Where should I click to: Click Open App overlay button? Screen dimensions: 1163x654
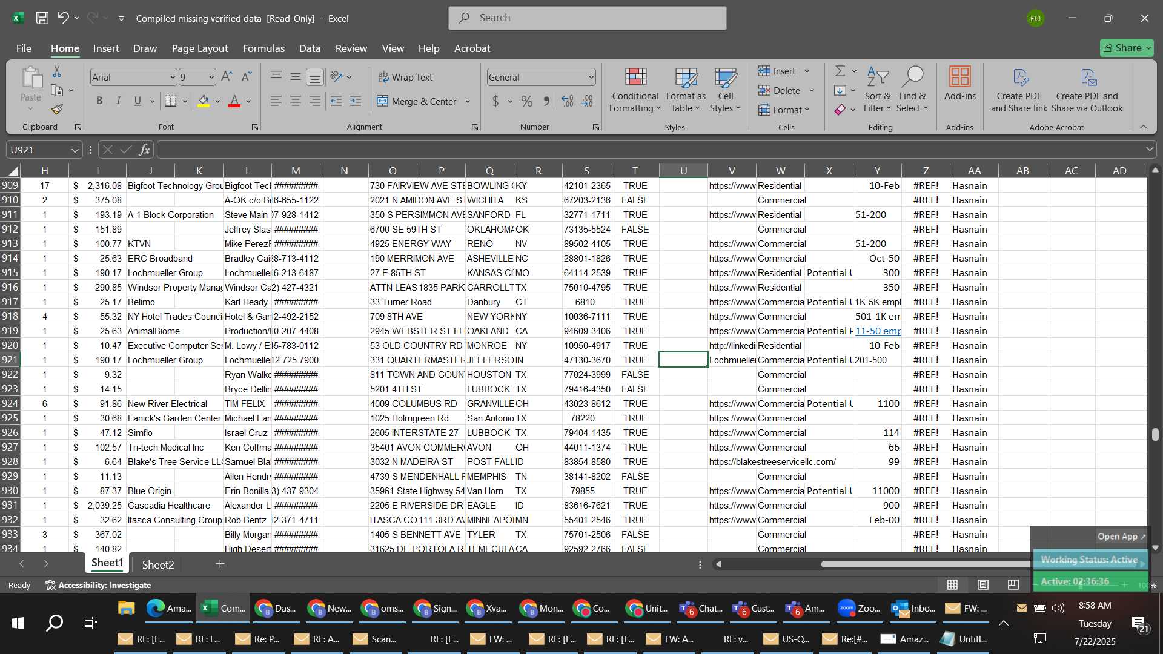tap(1122, 537)
